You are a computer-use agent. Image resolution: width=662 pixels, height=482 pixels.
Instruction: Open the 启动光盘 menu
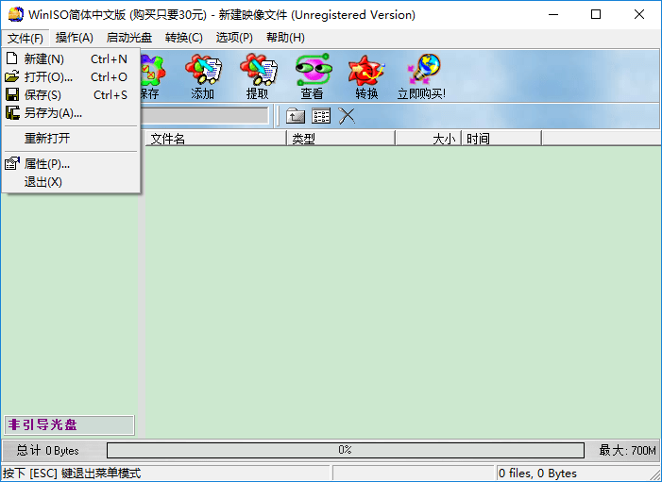coord(129,38)
